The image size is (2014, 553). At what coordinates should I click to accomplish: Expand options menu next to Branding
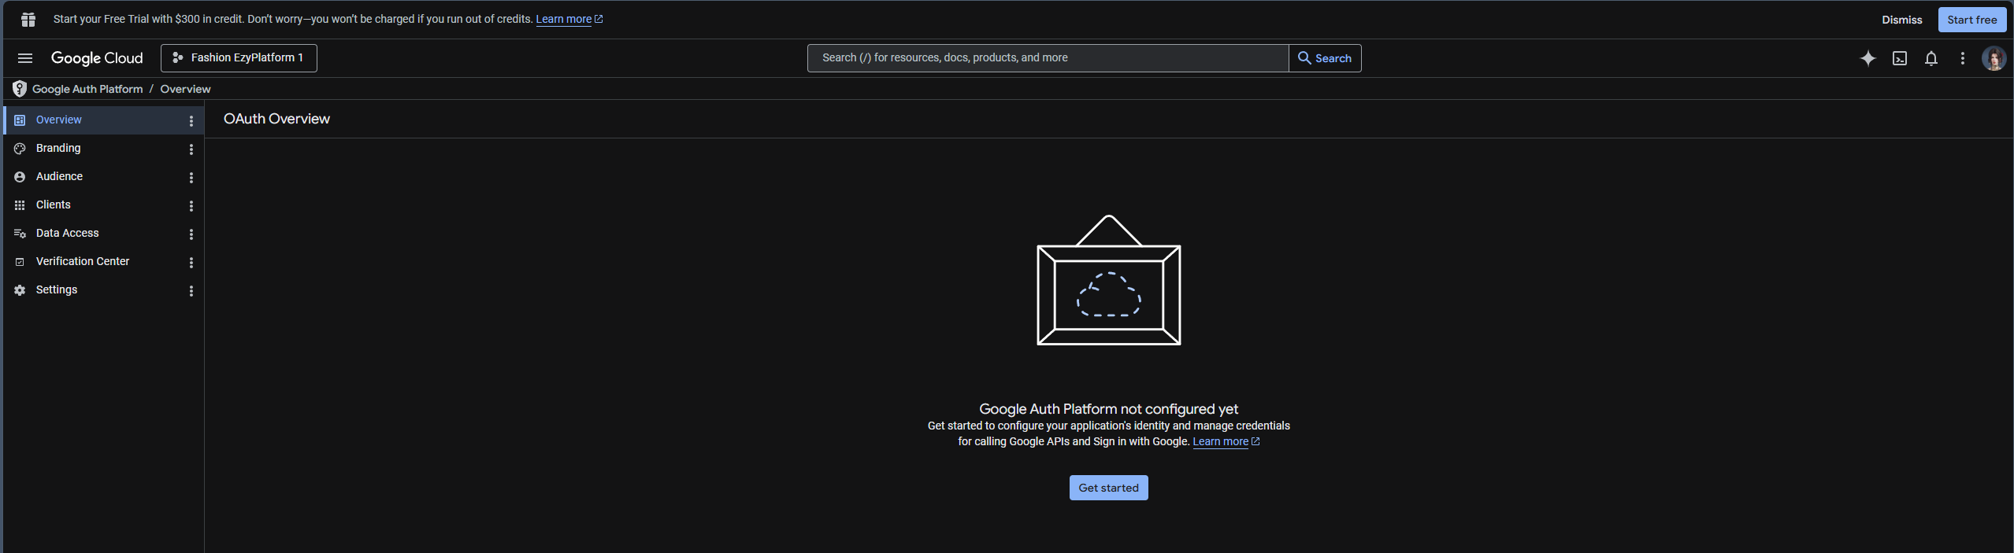point(191,149)
